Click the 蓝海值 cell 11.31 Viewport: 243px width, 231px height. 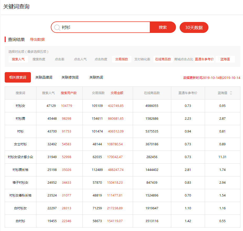222,157
